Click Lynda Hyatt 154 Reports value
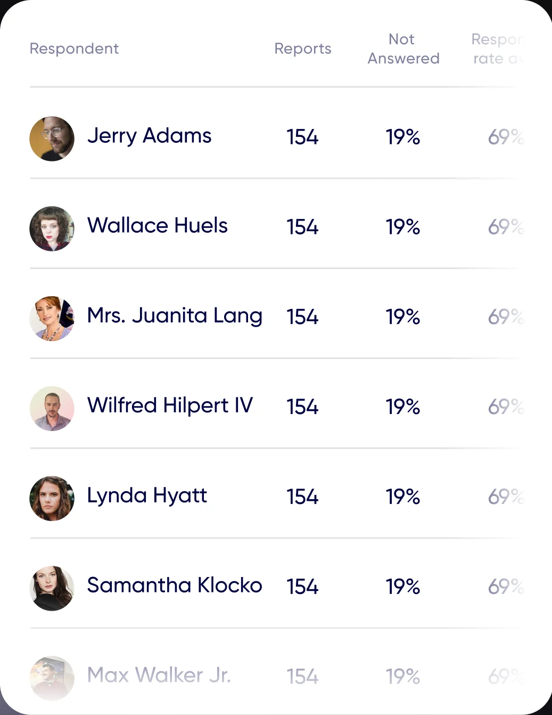Screen dimensions: 552x715 click(x=302, y=496)
